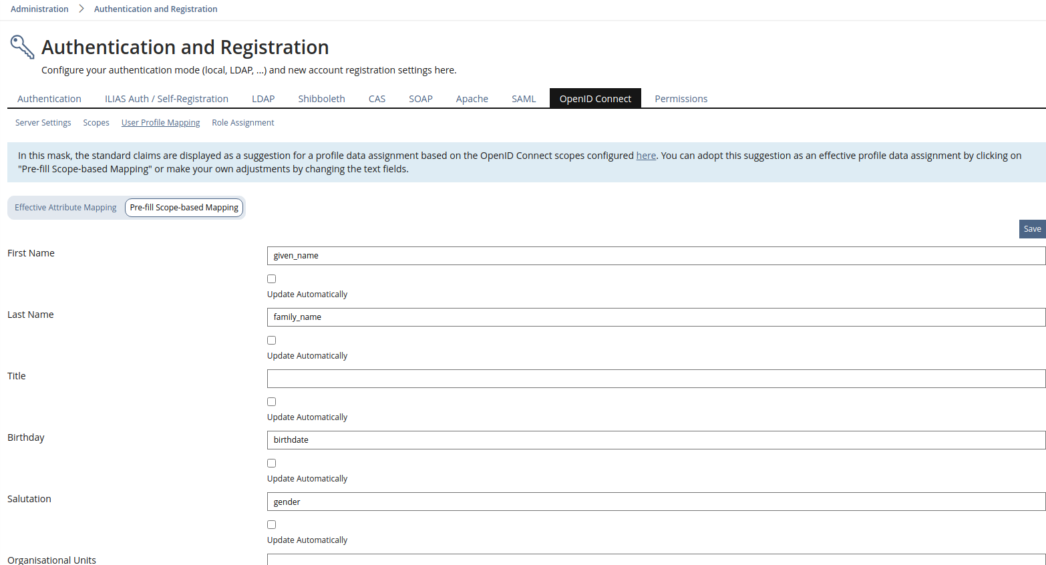Focus the empty Title text field

656,379
